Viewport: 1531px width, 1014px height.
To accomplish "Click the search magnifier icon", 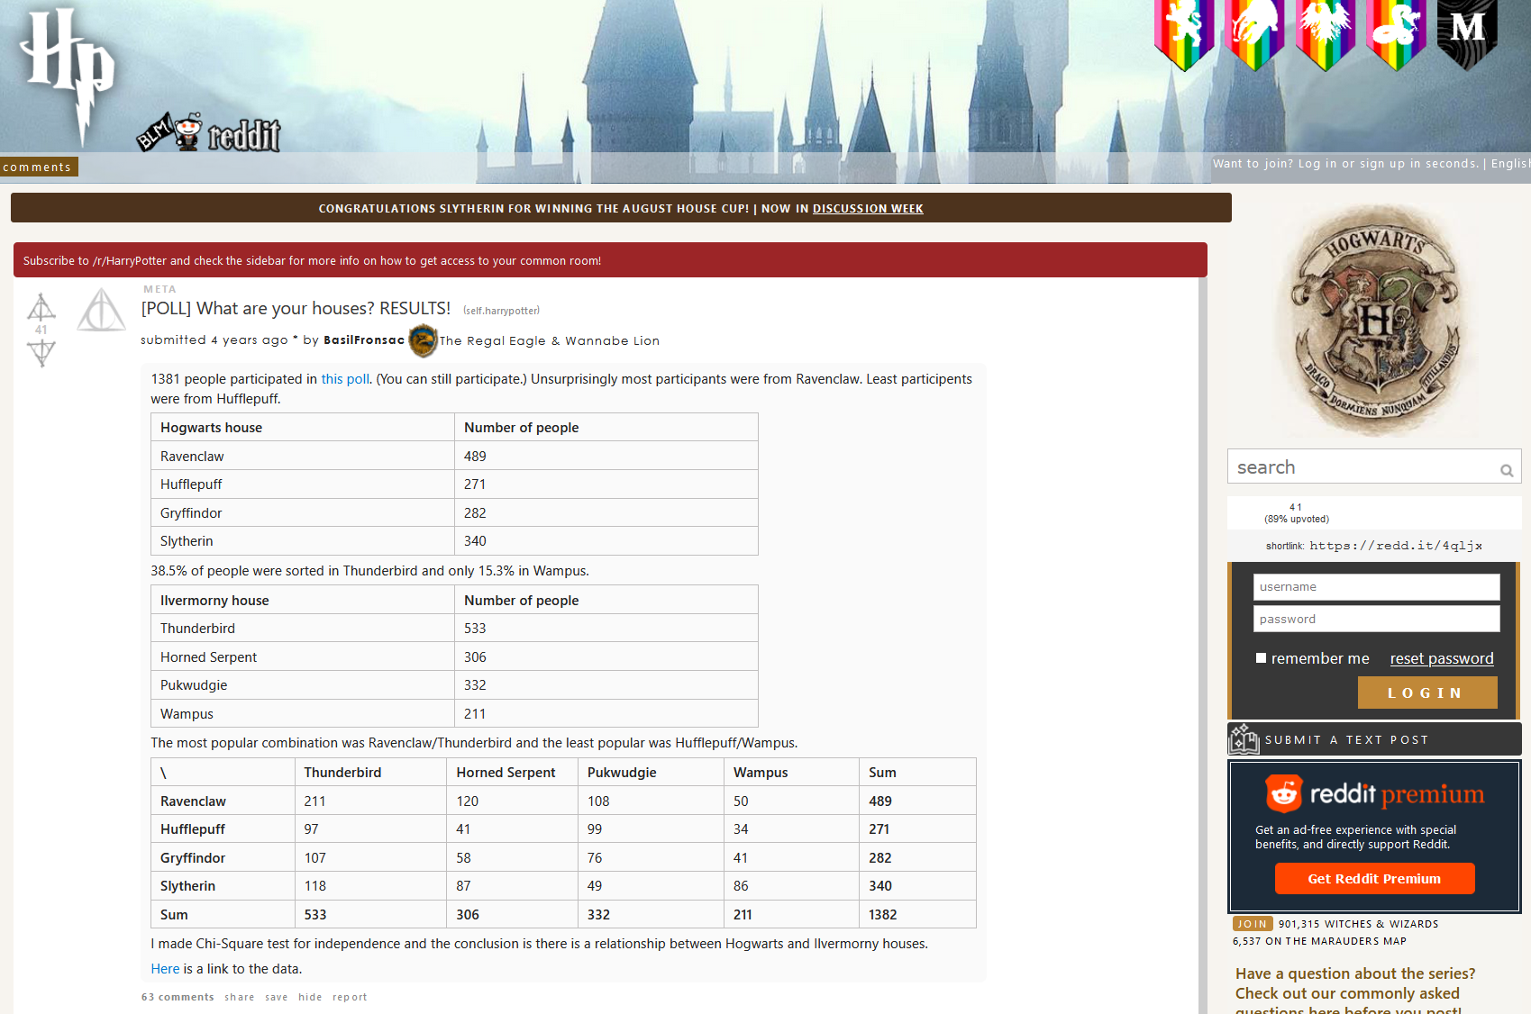I will [x=1506, y=470].
